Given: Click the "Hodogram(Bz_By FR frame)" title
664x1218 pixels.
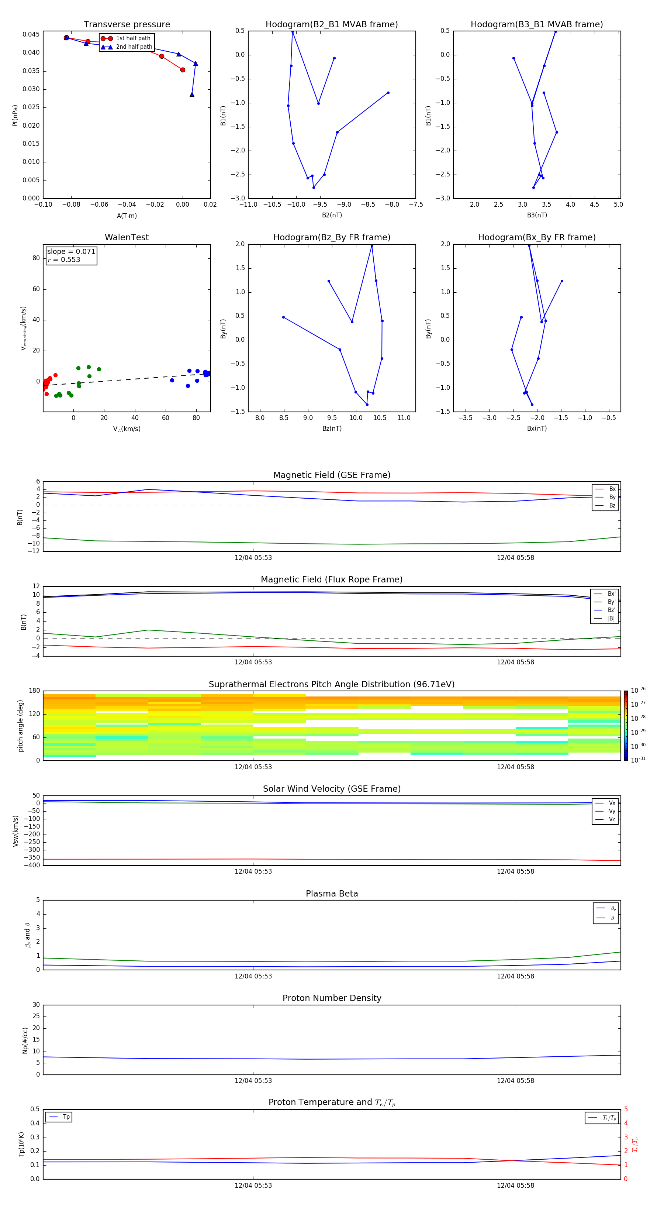Looking at the screenshot, I should point(332,237).
